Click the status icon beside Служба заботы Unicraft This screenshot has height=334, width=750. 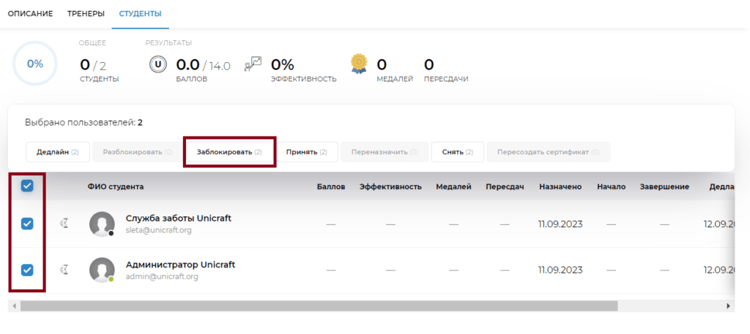click(63, 223)
